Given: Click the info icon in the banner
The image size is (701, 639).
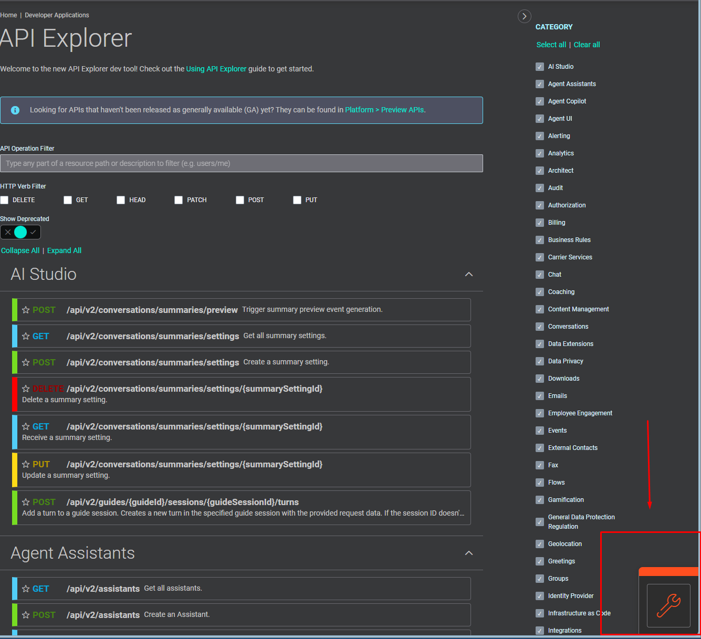Looking at the screenshot, I should click(x=15, y=110).
